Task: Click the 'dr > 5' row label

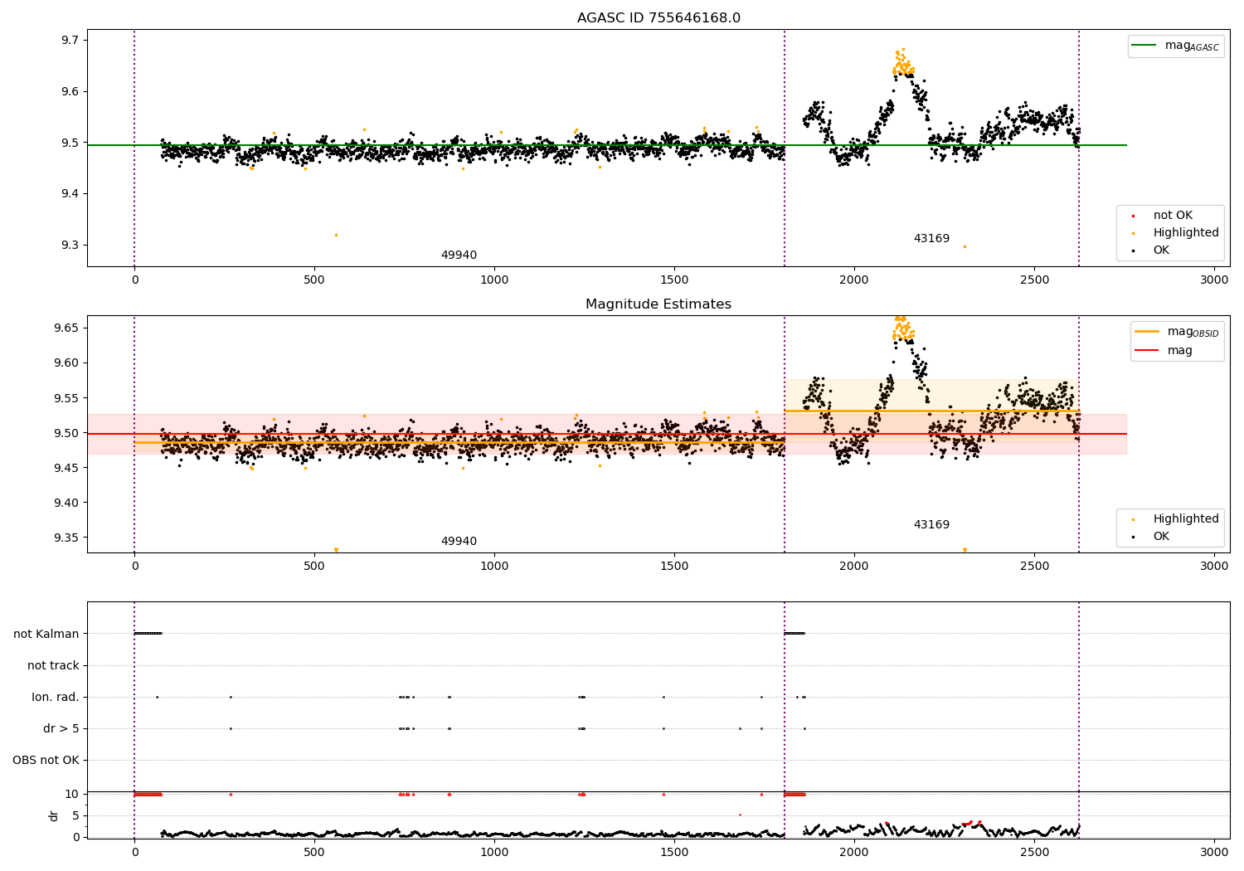Action: [x=61, y=729]
